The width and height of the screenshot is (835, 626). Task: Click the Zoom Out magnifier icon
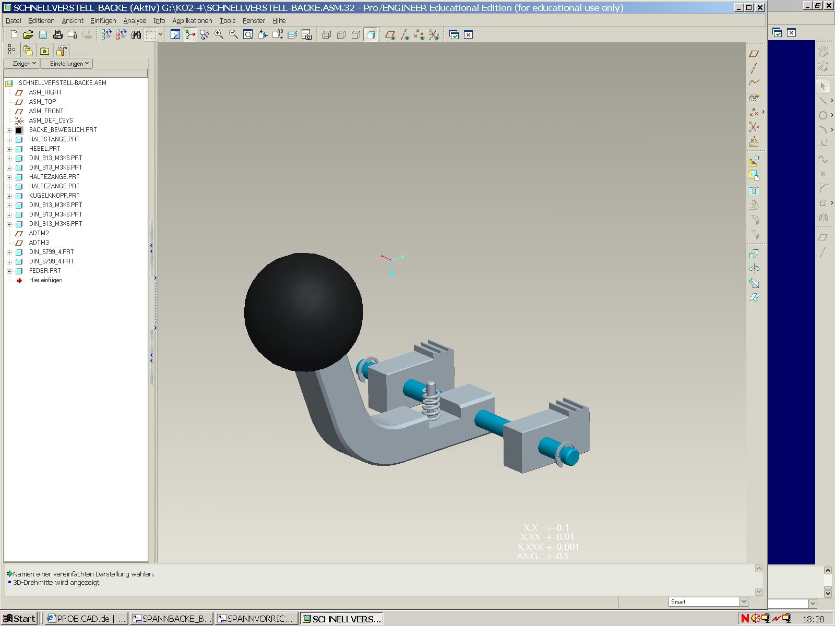point(233,34)
